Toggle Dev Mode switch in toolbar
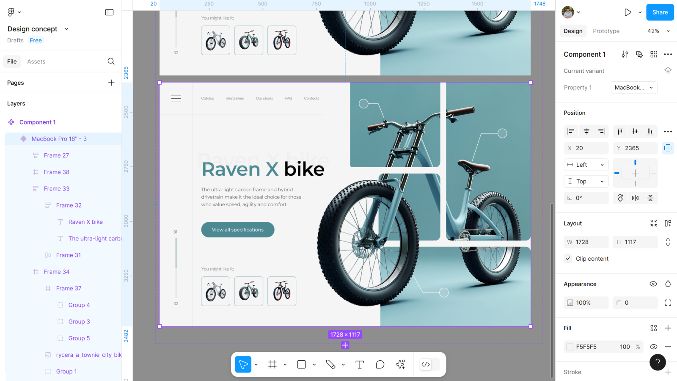The width and height of the screenshot is (677, 381). tap(429, 364)
